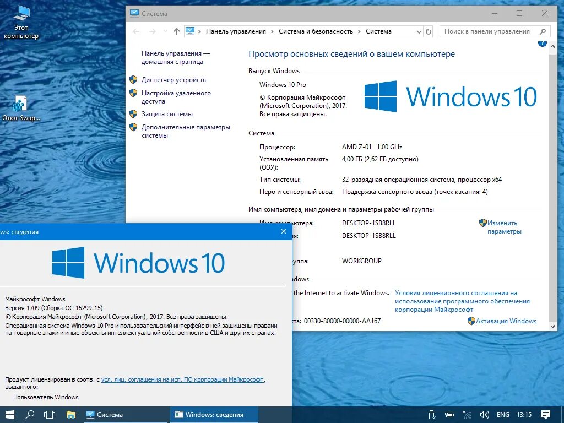Maximize the Система window
564x423 pixels.
click(x=519, y=13)
